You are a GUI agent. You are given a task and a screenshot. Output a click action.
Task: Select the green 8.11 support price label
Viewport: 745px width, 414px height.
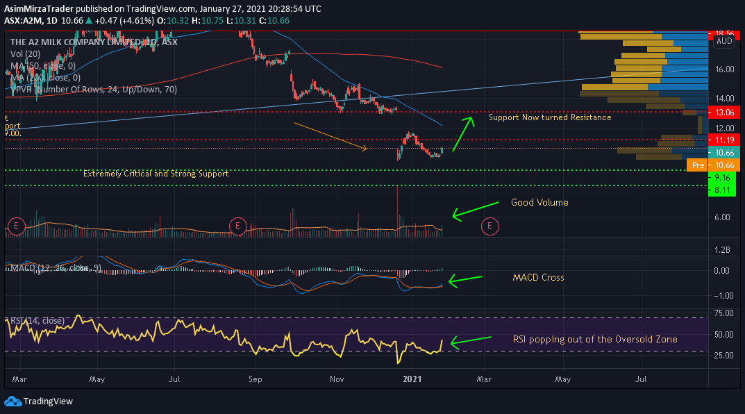tap(722, 190)
